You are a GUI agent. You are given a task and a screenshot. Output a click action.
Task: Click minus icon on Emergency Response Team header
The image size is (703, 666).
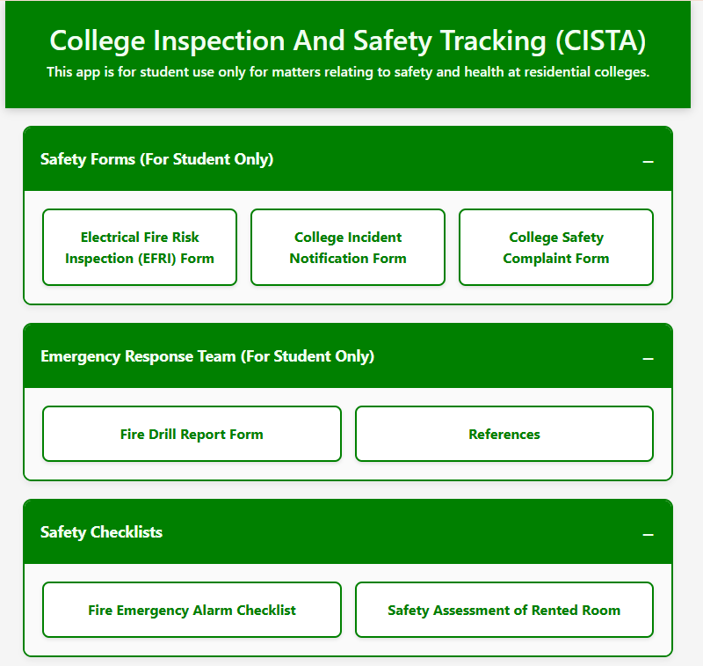pyautogui.click(x=649, y=358)
